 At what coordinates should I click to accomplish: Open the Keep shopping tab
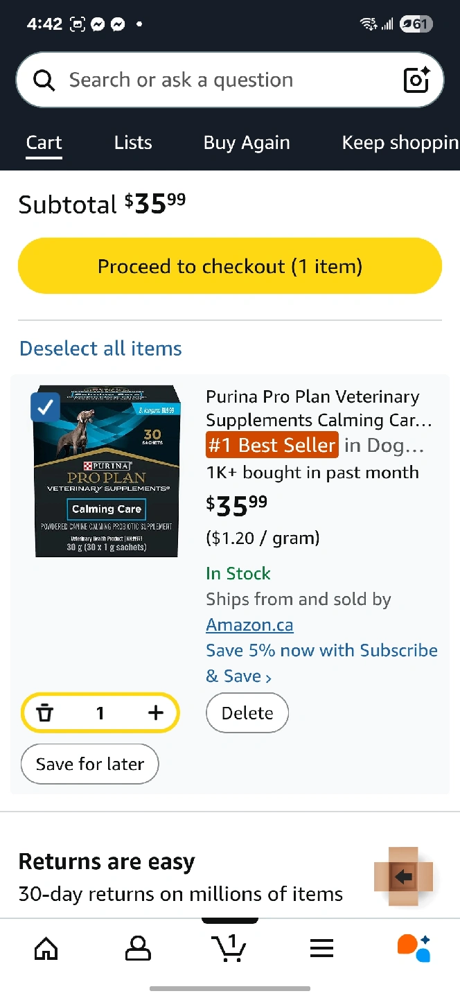[x=400, y=143]
